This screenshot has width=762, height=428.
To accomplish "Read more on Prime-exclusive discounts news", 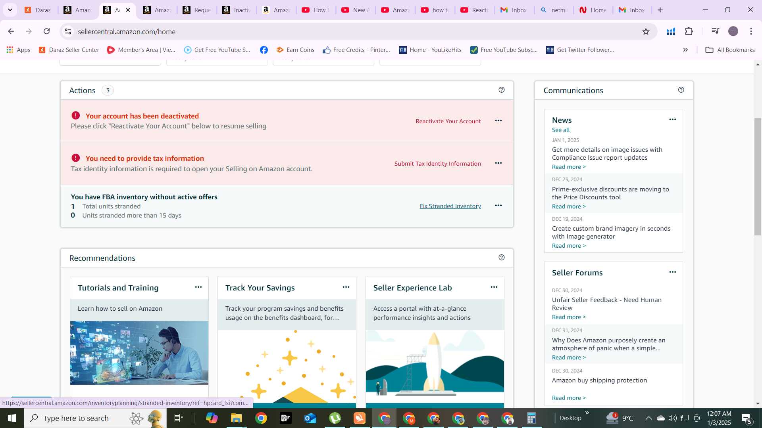I will tap(568, 206).
